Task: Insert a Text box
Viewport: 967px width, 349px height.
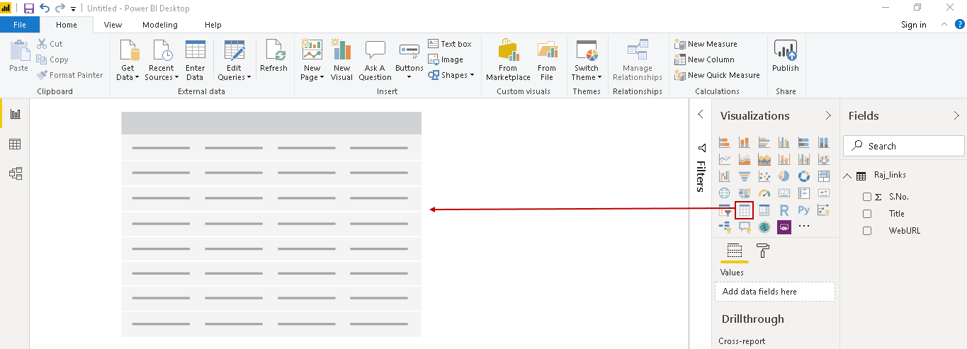Action: [450, 44]
